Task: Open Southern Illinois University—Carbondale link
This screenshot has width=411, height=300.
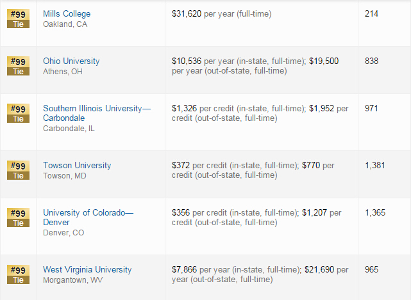Action: (97, 113)
